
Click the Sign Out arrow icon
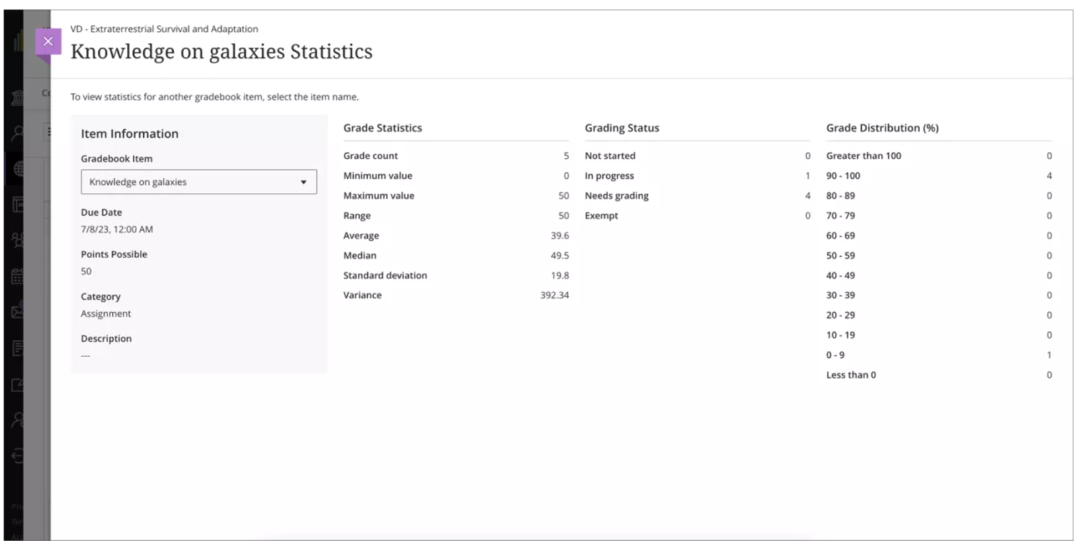tap(17, 456)
